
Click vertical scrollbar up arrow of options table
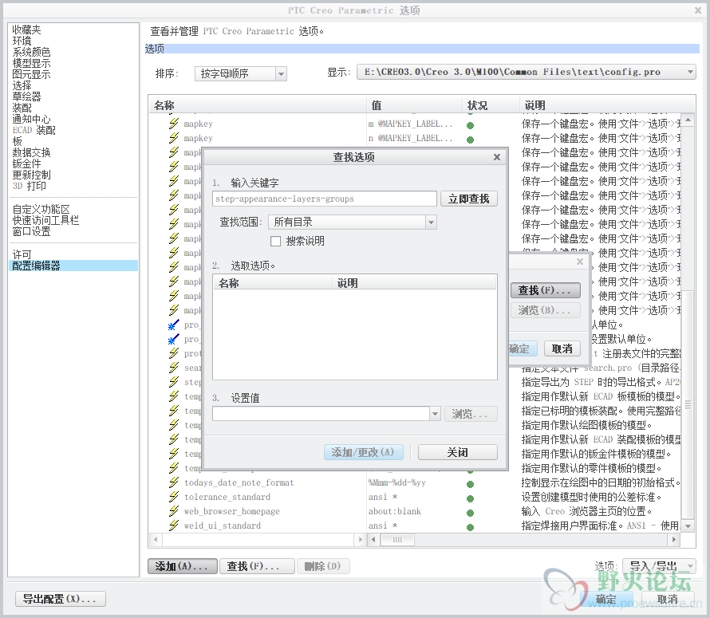pyautogui.click(x=688, y=120)
